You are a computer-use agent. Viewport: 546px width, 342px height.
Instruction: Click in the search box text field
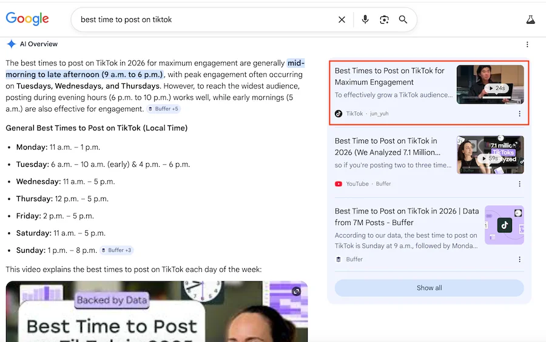pos(206,19)
